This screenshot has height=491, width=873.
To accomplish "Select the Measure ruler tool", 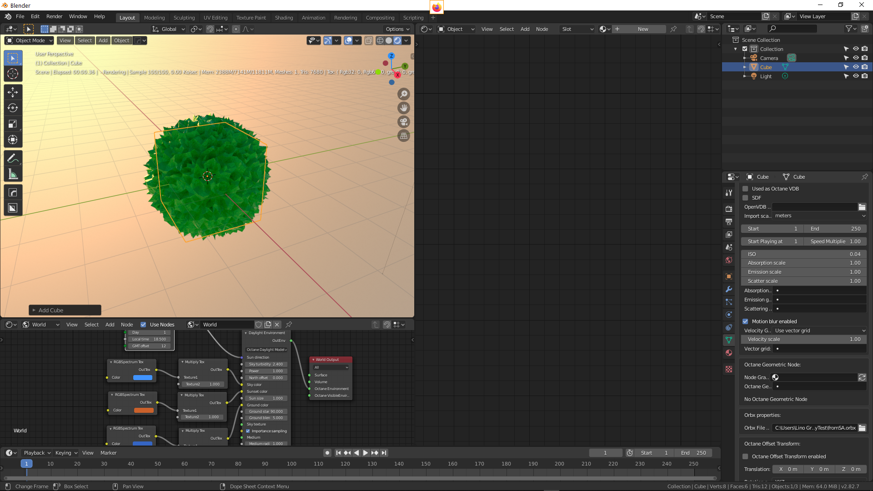I will point(13,174).
